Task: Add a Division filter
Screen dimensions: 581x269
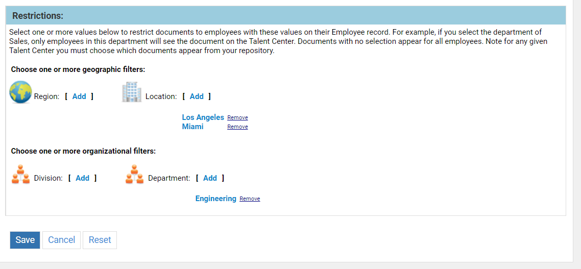Action: (x=82, y=178)
